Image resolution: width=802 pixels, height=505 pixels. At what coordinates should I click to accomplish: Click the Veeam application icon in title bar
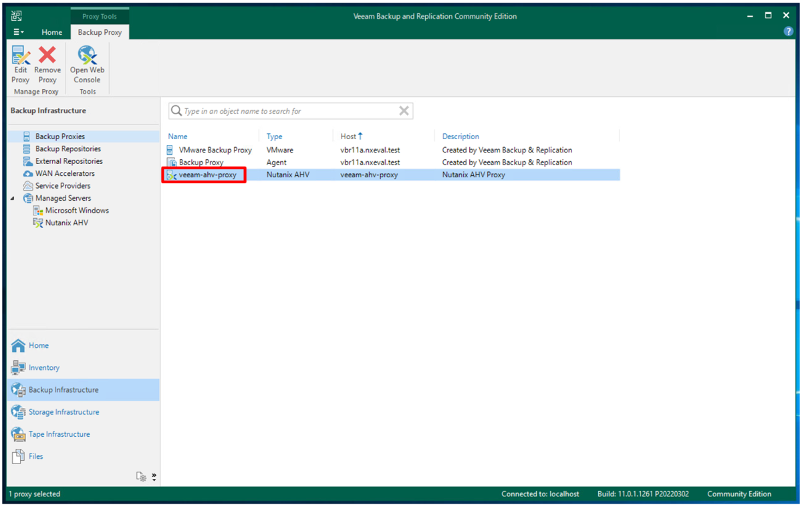(17, 16)
